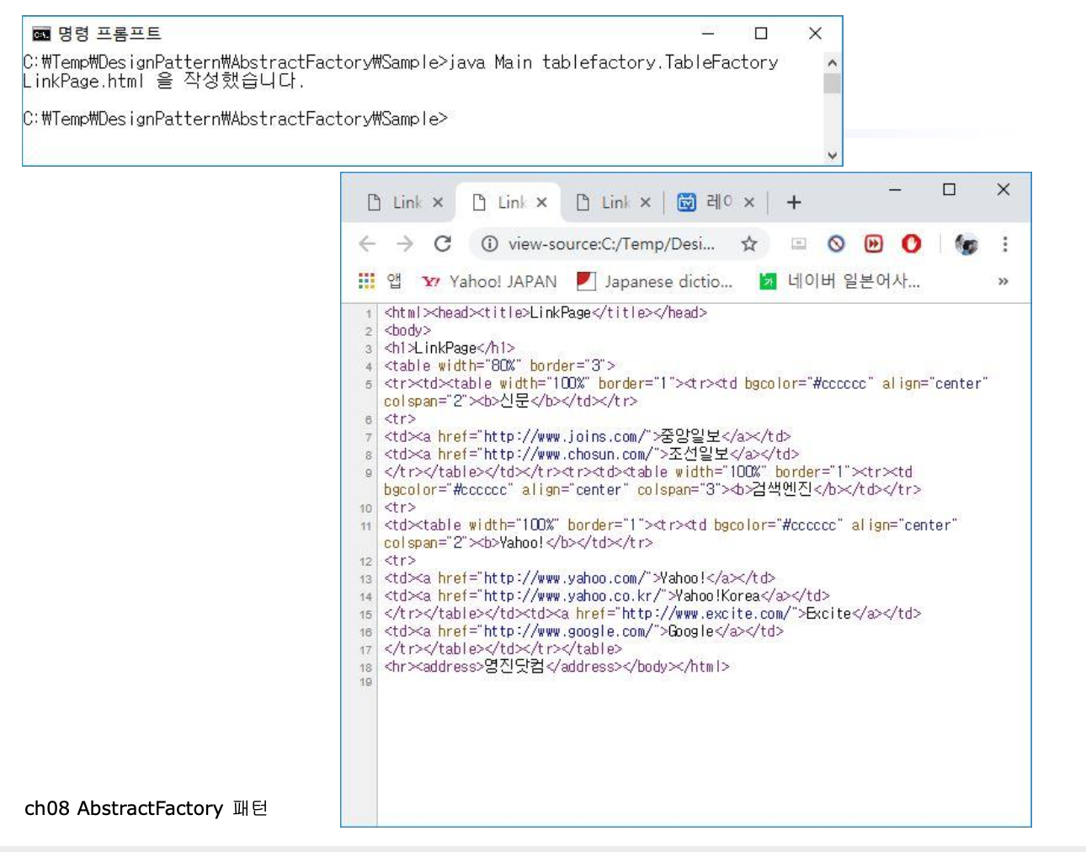Screen dimensions: 1086x852
Task: Follow the http://www.chosun.com/ link in source
Action: [568, 455]
